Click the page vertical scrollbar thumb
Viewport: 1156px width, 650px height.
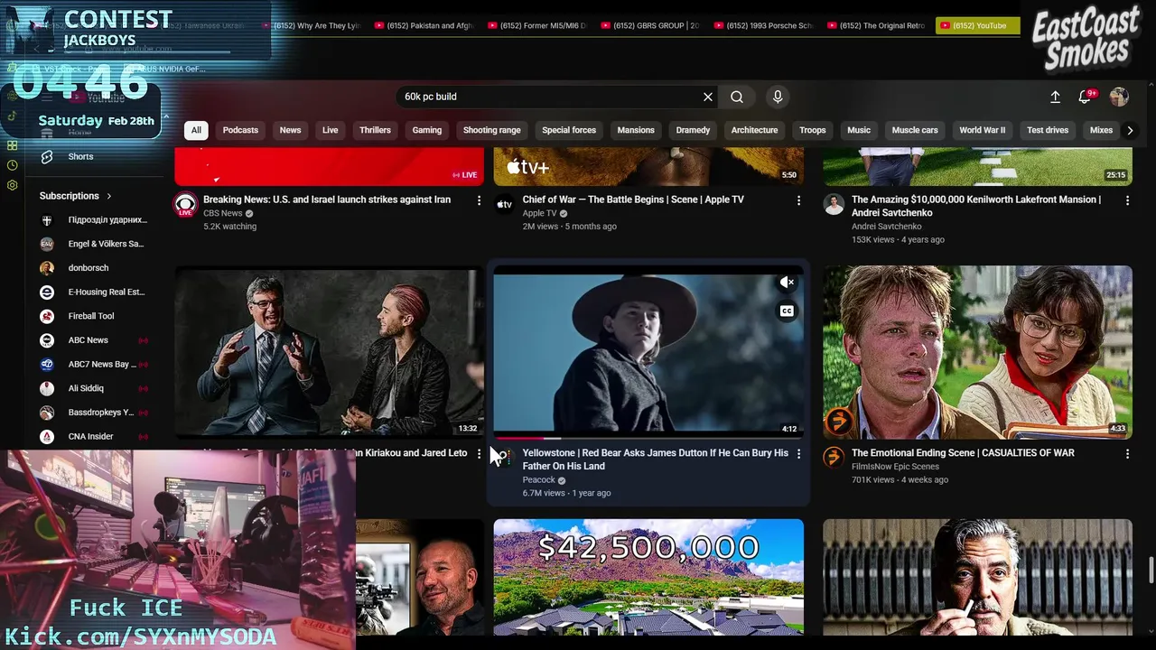pos(1151,571)
